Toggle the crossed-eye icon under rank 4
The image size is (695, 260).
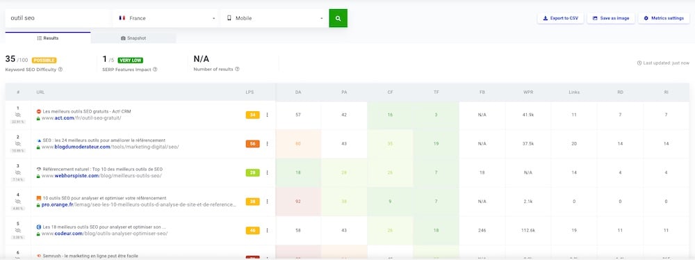pos(18,201)
